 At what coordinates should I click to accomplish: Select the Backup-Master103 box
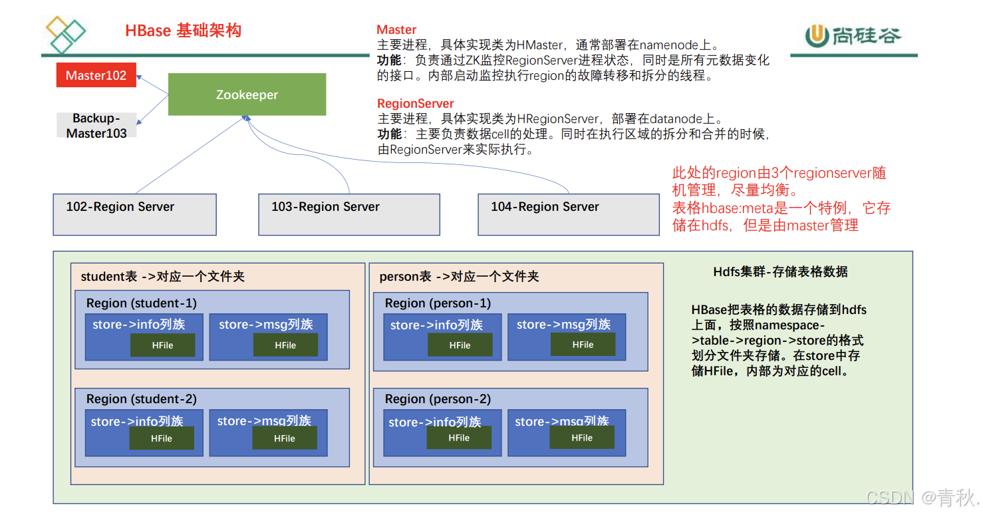pos(96,125)
